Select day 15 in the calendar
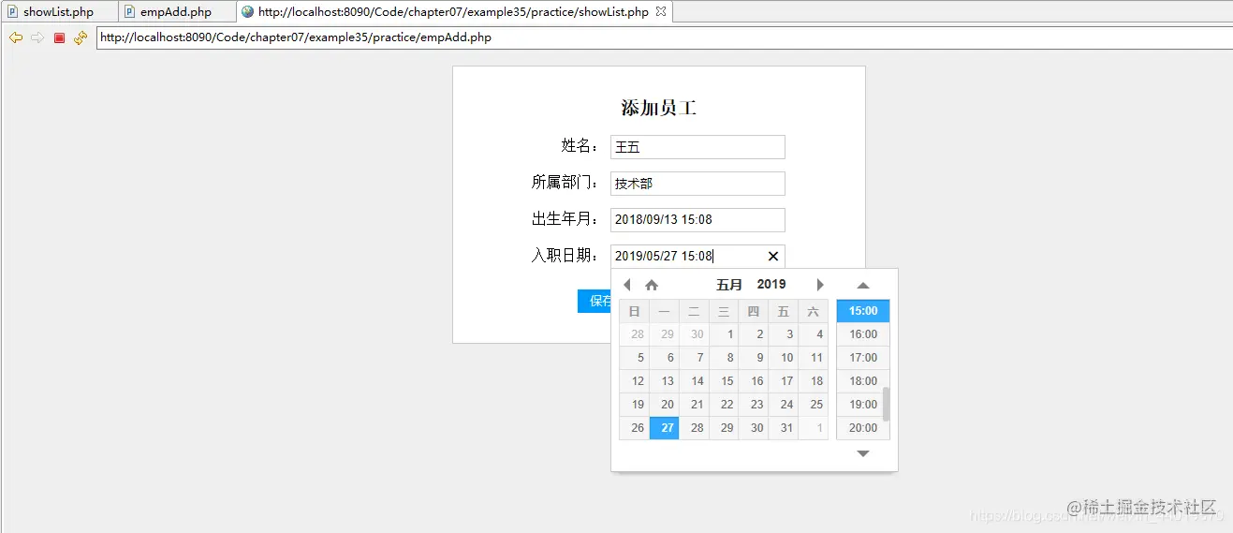Viewport: 1233px width, 533px height. pyautogui.click(x=725, y=381)
